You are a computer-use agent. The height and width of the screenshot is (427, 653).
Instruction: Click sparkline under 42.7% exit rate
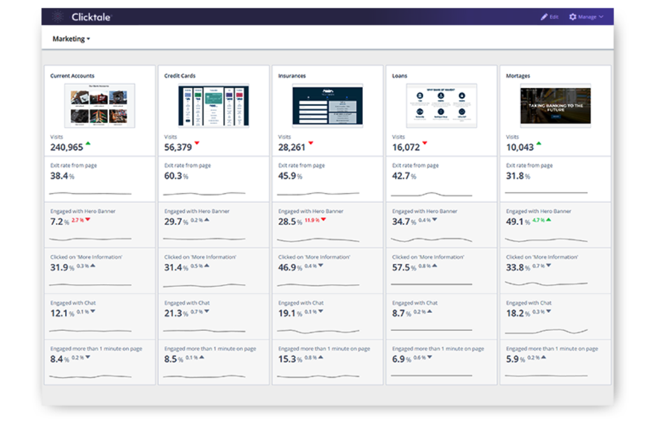pos(432,194)
